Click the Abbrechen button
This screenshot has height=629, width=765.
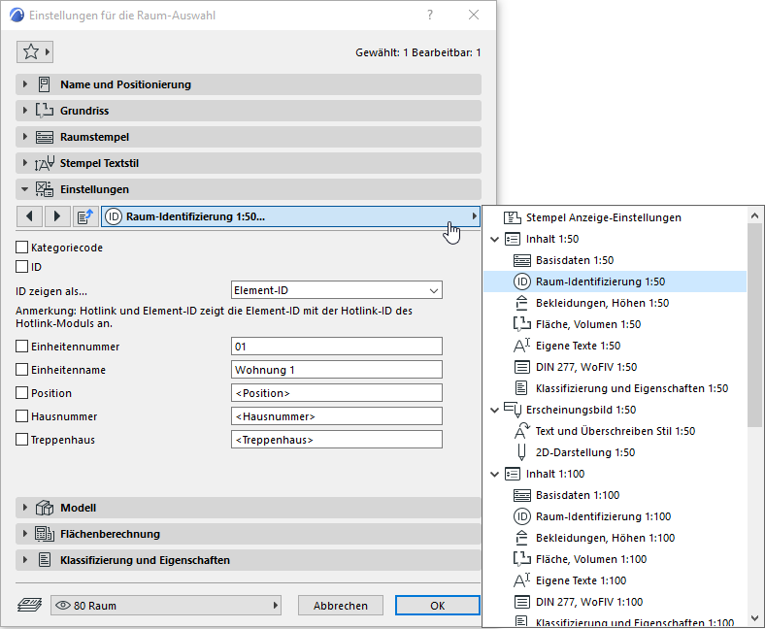(x=341, y=606)
